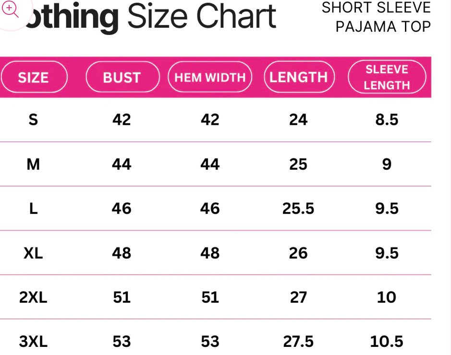Click the BUST header pill
Screen dimensions: 451x355
coord(122,77)
